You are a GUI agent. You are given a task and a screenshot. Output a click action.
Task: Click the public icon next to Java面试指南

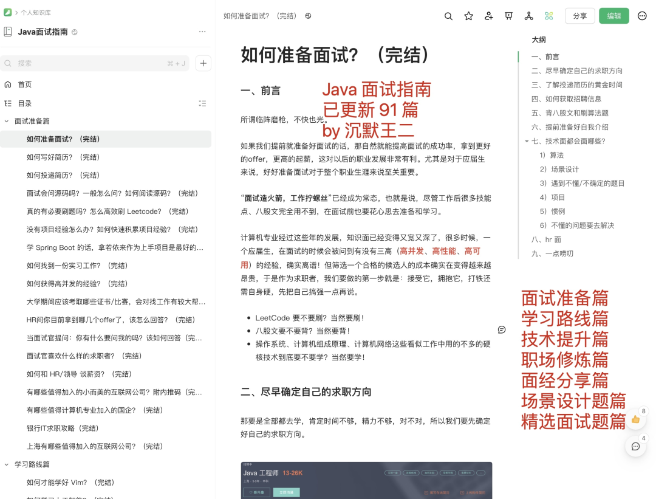[x=75, y=32]
